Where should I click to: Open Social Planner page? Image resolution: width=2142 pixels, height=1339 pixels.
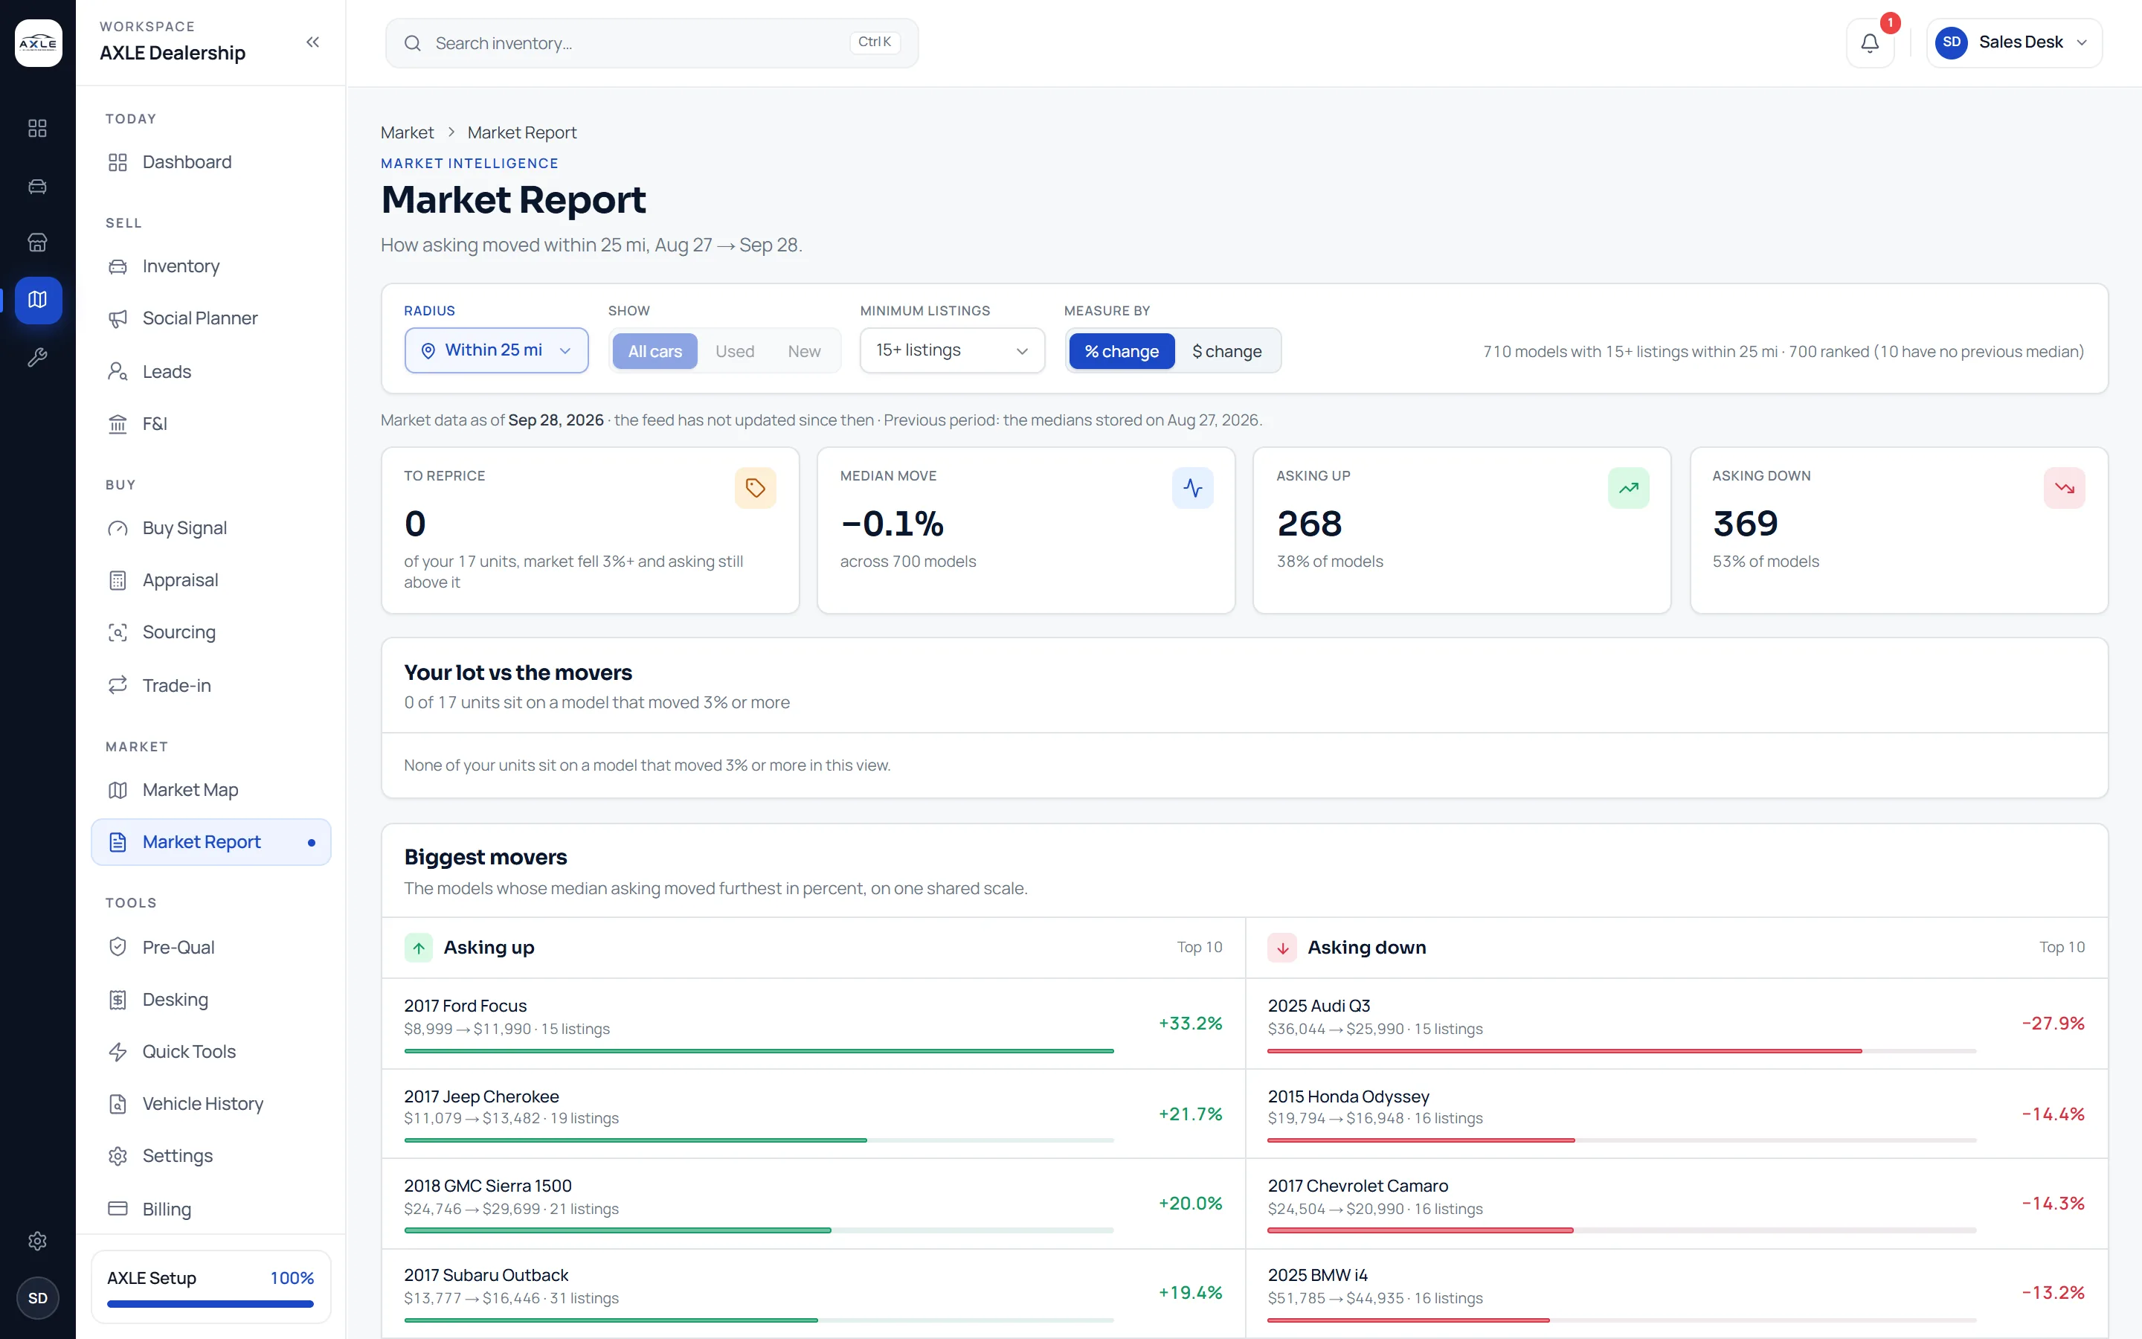point(210,319)
